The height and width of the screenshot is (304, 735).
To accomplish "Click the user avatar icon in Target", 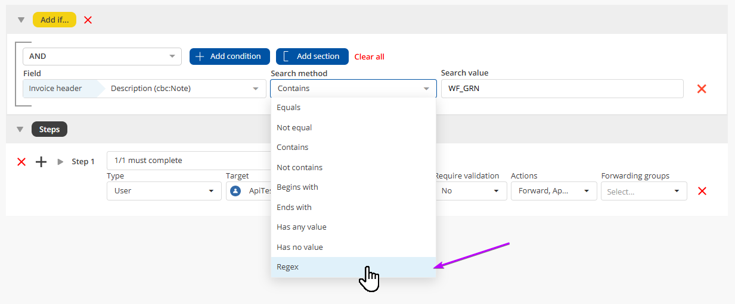I will pos(235,191).
